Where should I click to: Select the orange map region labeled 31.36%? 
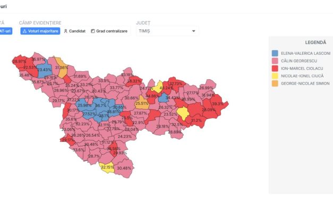tap(61, 68)
